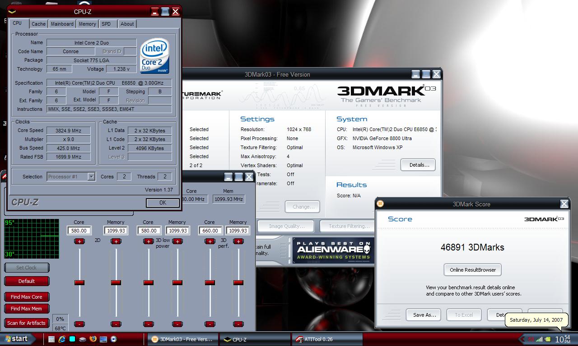The image size is (578, 346).
Task: Click the cyan square quick launch icon
Action: point(72,339)
